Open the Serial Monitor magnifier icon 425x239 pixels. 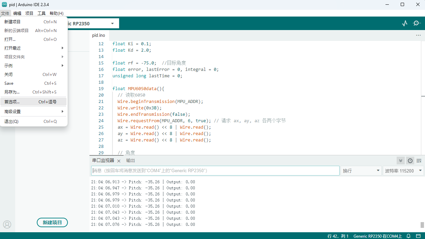click(417, 23)
